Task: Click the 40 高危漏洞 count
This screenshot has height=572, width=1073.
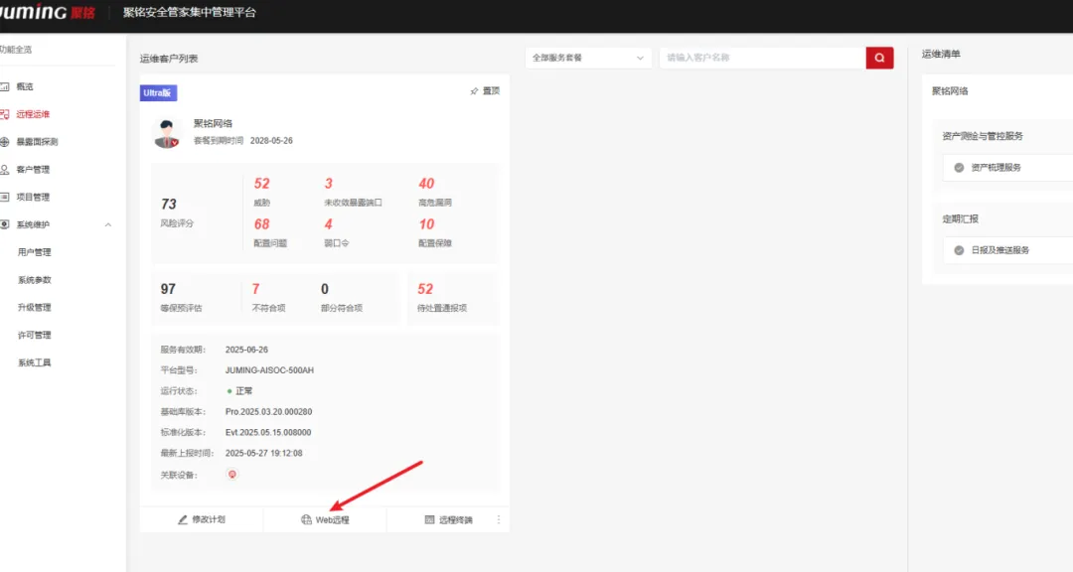Action: coord(426,184)
